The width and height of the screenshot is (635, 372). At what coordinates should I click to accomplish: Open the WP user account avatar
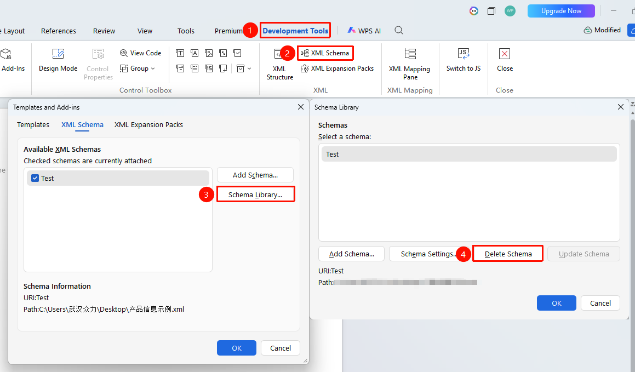point(510,11)
